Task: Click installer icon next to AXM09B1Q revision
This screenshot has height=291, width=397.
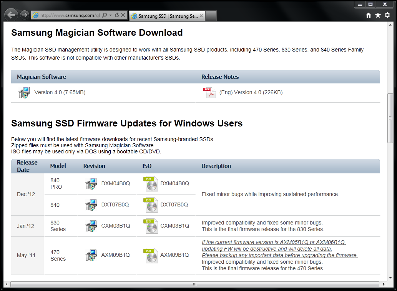Action: [x=91, y=255]
